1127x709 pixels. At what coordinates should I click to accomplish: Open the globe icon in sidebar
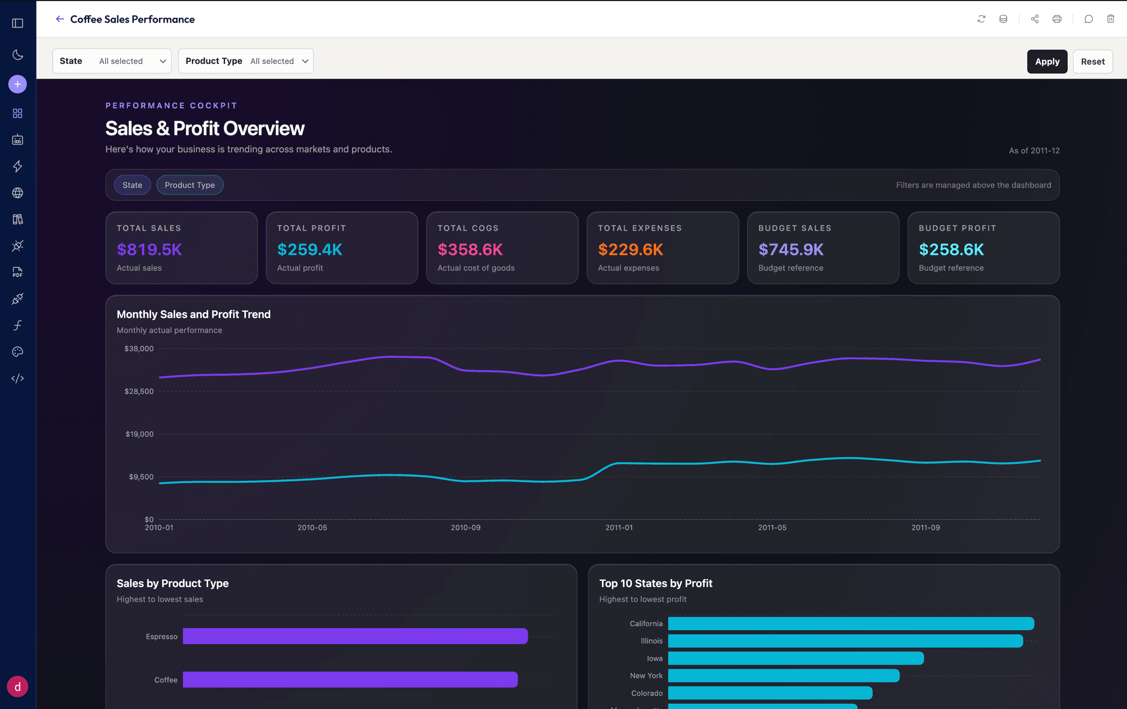tap(18, 193)
